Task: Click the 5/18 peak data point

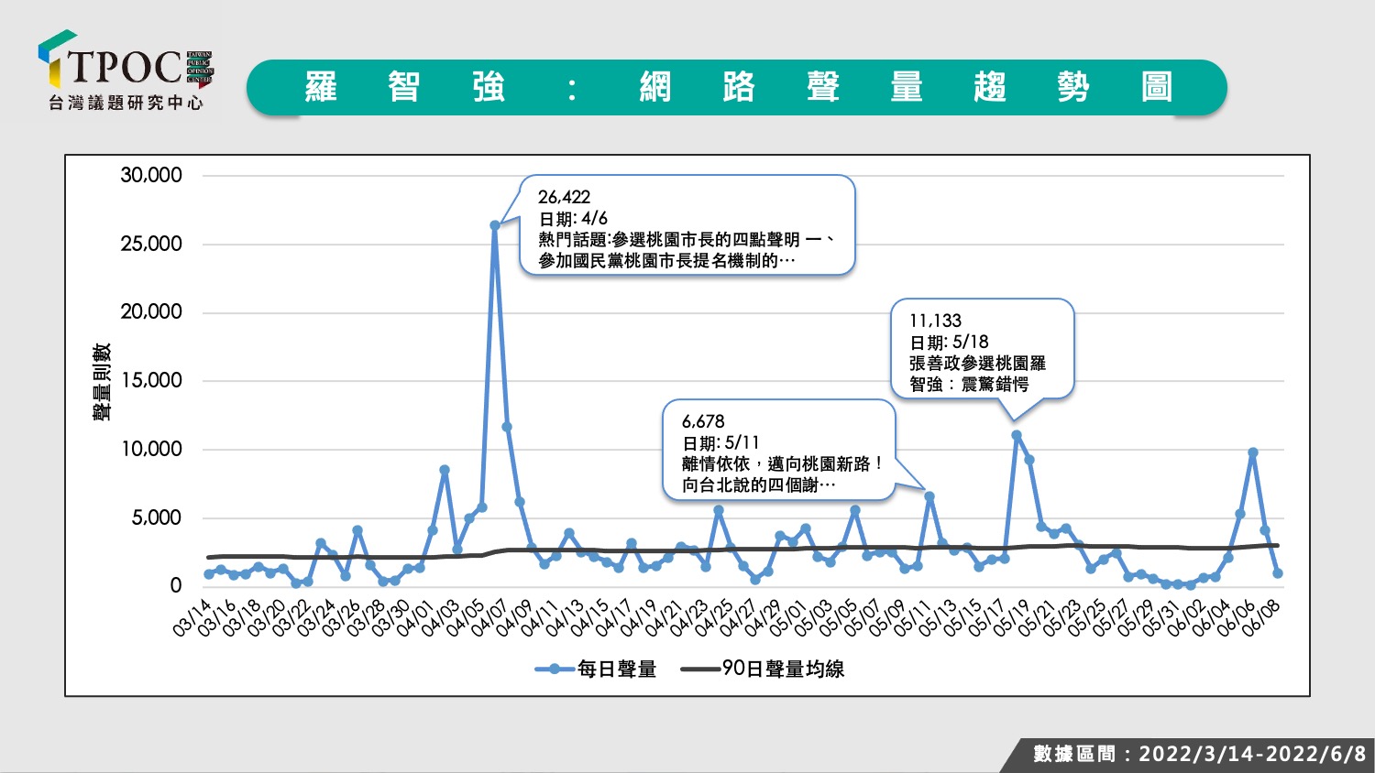Action: point(1017,435)
